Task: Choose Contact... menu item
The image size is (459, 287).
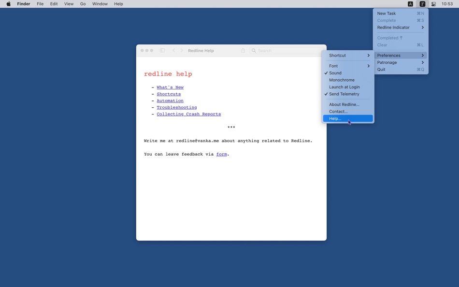Action: point(348,111)
